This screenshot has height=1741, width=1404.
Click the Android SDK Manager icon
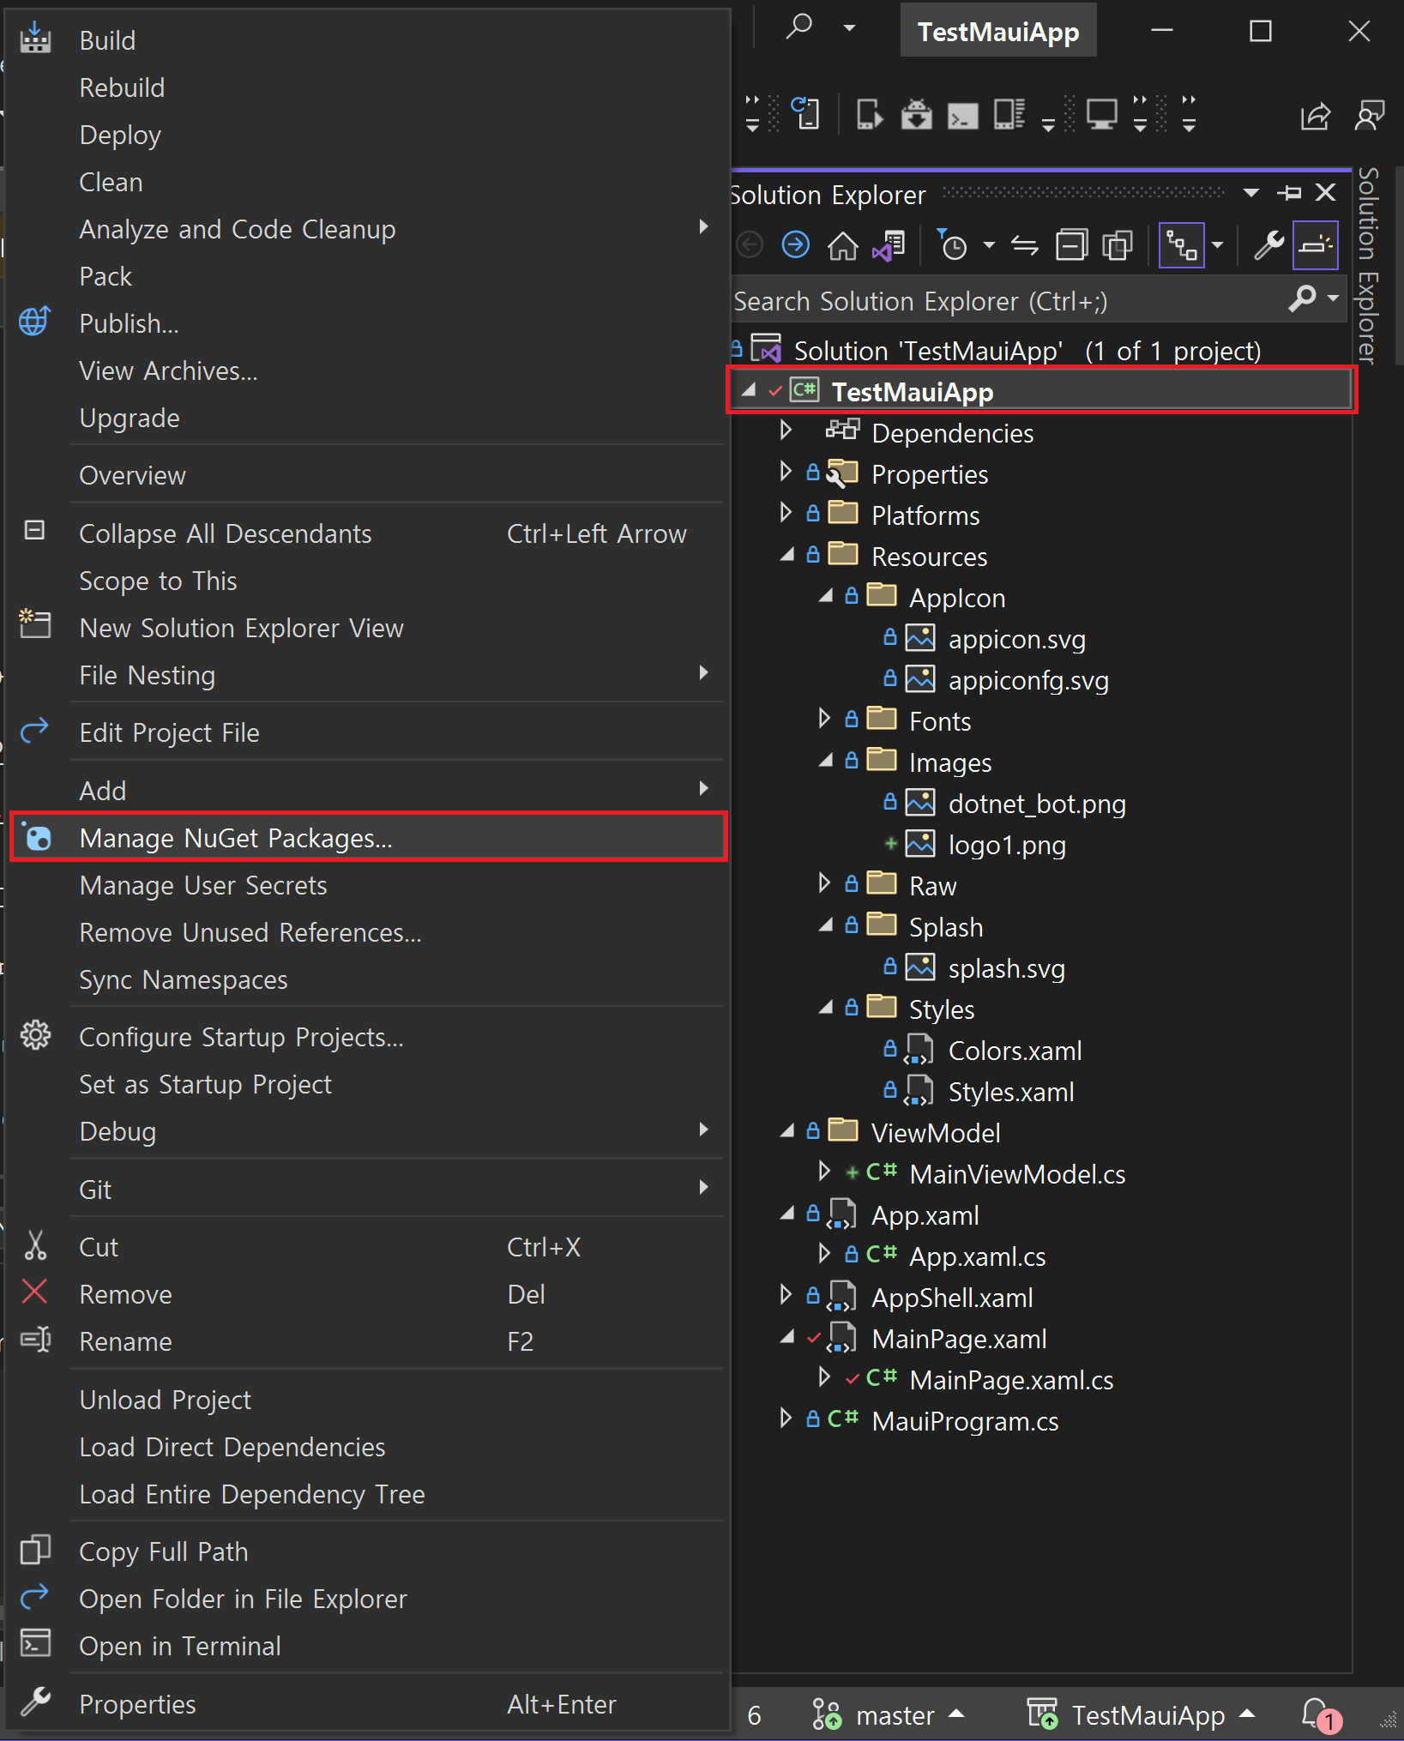click(x=916, y=114)
